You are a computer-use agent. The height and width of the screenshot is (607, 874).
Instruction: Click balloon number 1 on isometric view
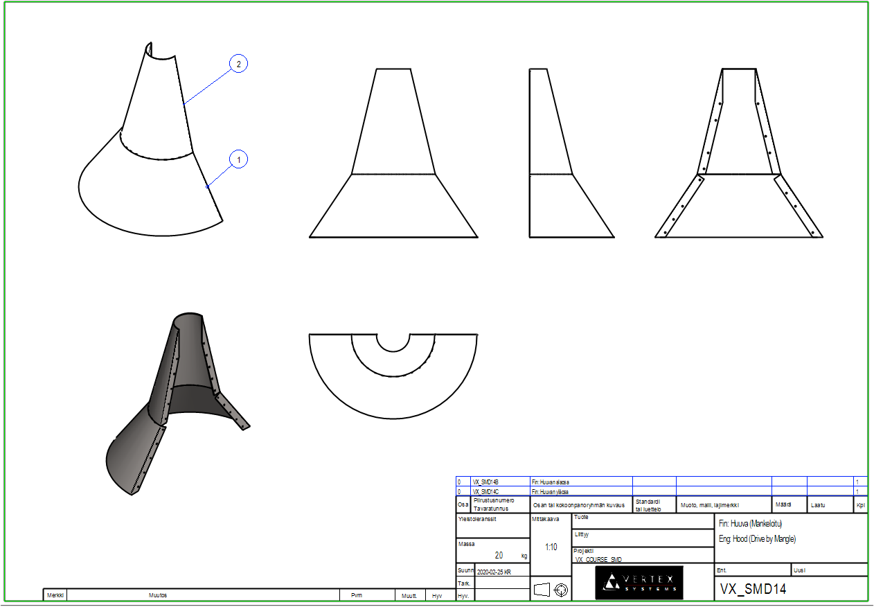tap(238, 159)
